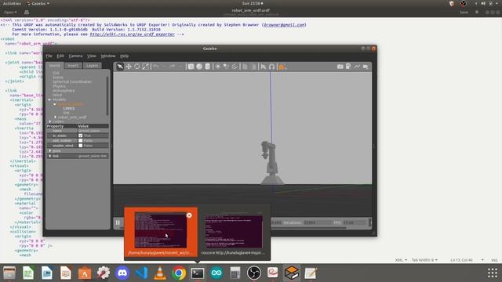Click the copy icon in Gazebo toolbar
The image size is (502, 282).
coord(245,67)
